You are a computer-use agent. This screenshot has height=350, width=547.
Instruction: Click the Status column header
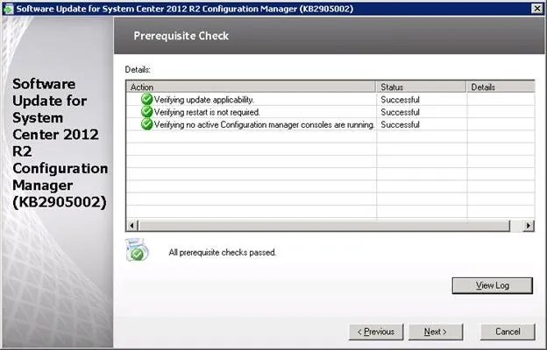click(421, 87)
